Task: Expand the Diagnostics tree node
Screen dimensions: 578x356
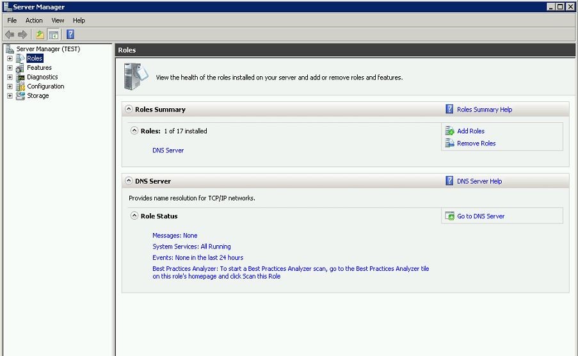Action: click(10, 77)
